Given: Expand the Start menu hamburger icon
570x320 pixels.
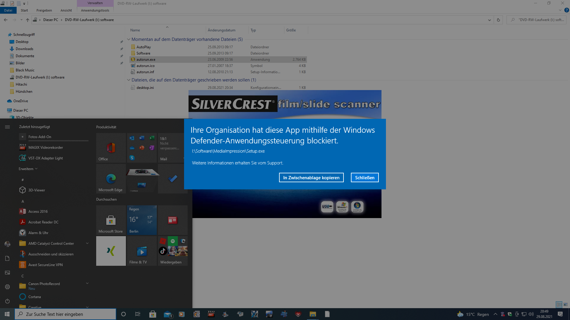Looking at the screenshot, I should [x=7, y=127].
